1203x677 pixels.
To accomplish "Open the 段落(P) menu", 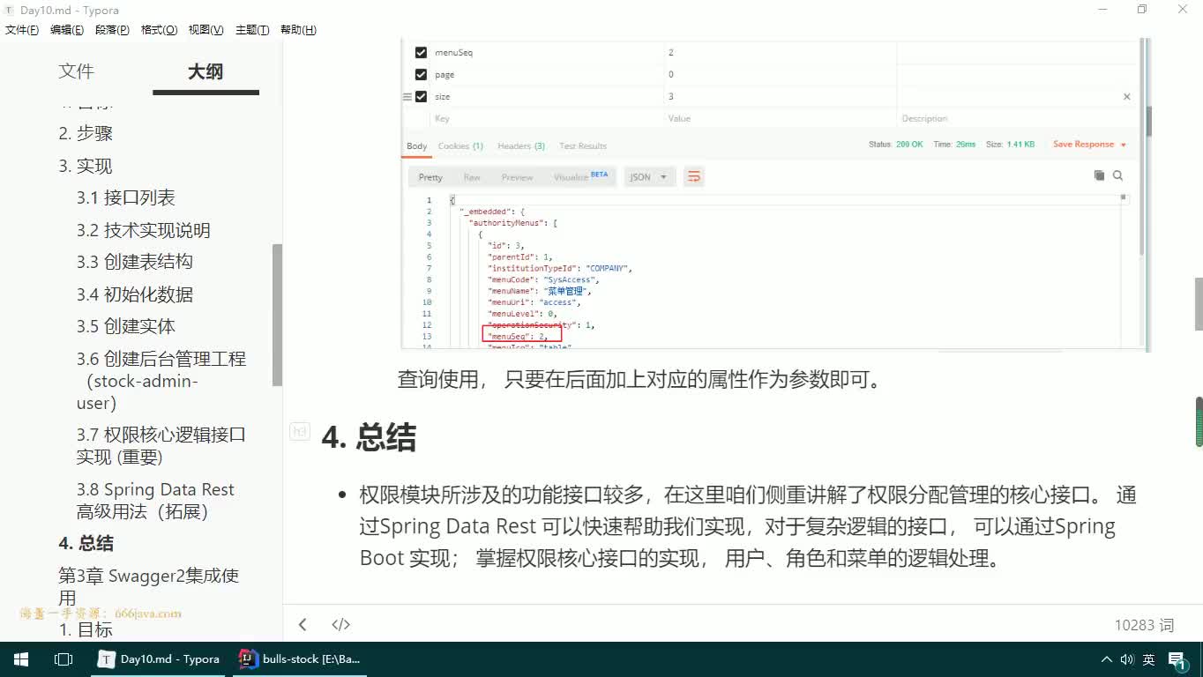I will coord(112,30).
